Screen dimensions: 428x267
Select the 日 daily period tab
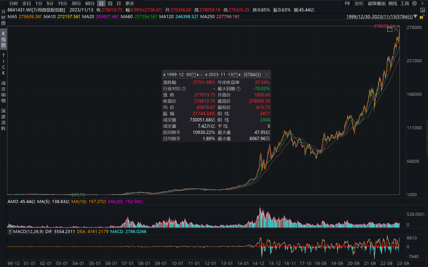pyautogui.click(x=101, y=4)
